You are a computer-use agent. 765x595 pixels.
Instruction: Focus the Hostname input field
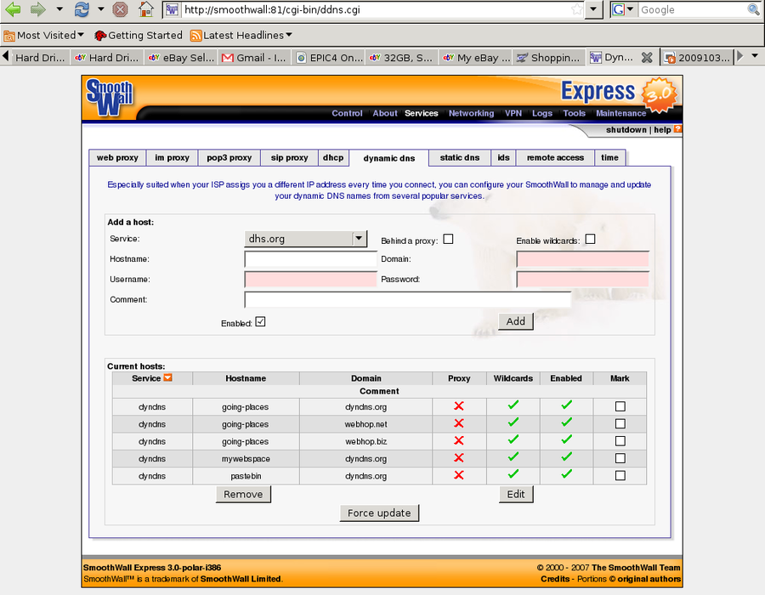[311, 259]
